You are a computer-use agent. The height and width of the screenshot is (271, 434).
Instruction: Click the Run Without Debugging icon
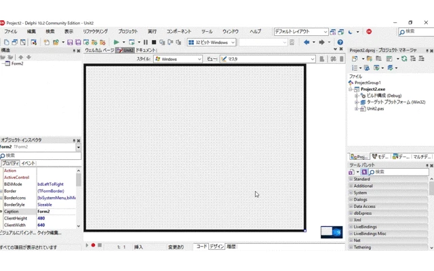click(132, 42)
